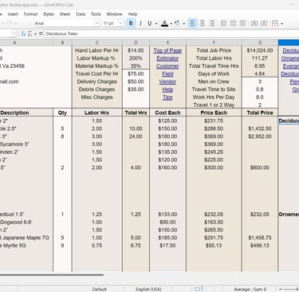Open the Data menu
This screenshot has height=292, width=299.
tap(81, 14)
